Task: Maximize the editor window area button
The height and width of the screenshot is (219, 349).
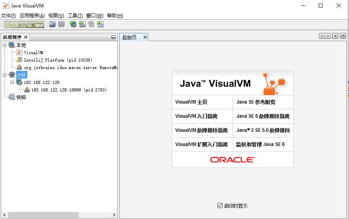Action: pos(343,36)
